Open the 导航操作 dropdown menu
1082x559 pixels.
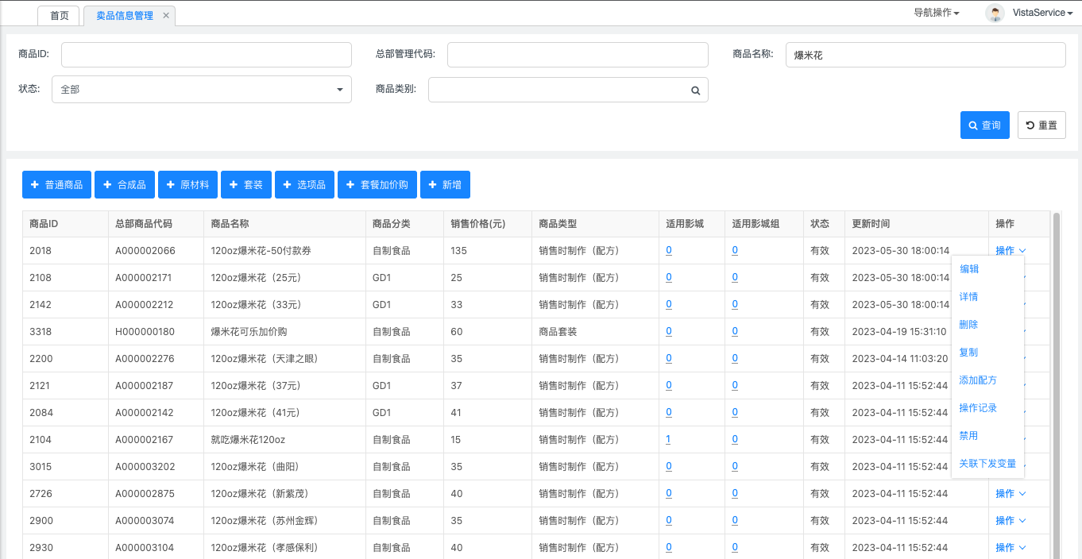click(937, 13)
